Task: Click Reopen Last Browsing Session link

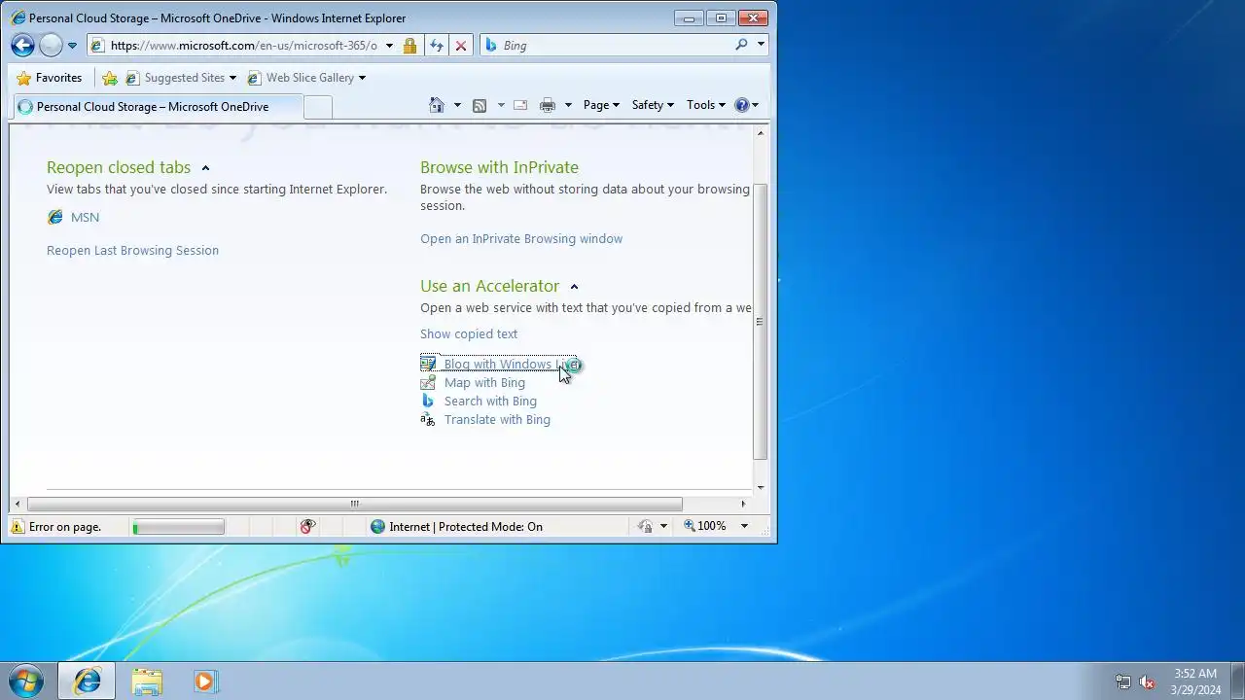Action: (132, 251)
